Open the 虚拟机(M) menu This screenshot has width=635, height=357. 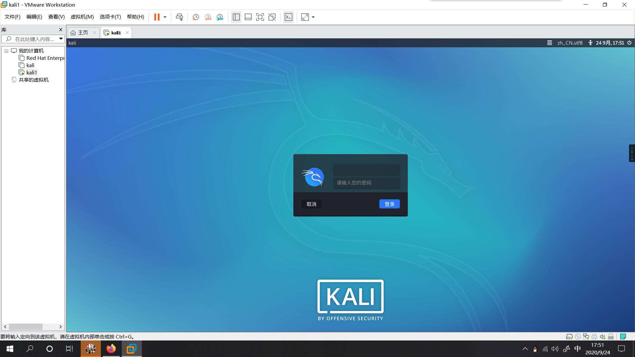(x=82, y=17)
